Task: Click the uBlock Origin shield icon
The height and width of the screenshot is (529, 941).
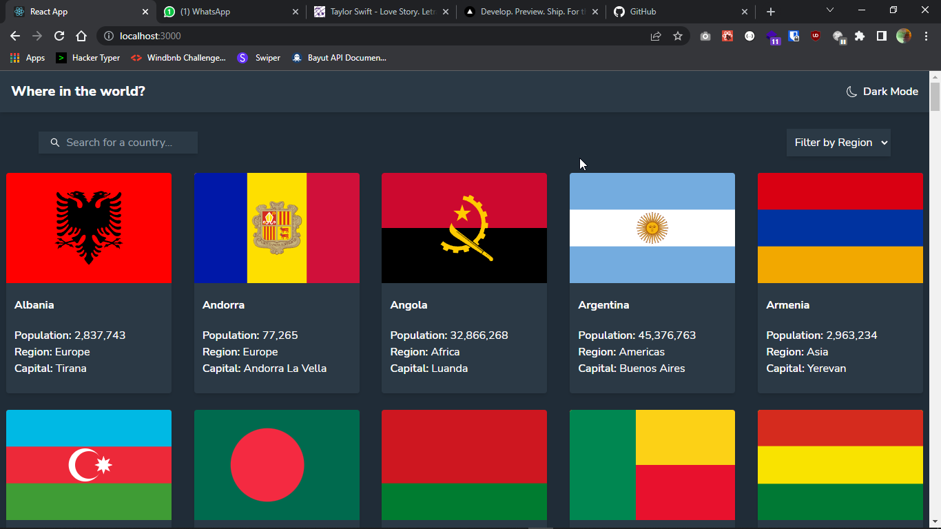Action: pyautogui.click(x=816, y=36)
